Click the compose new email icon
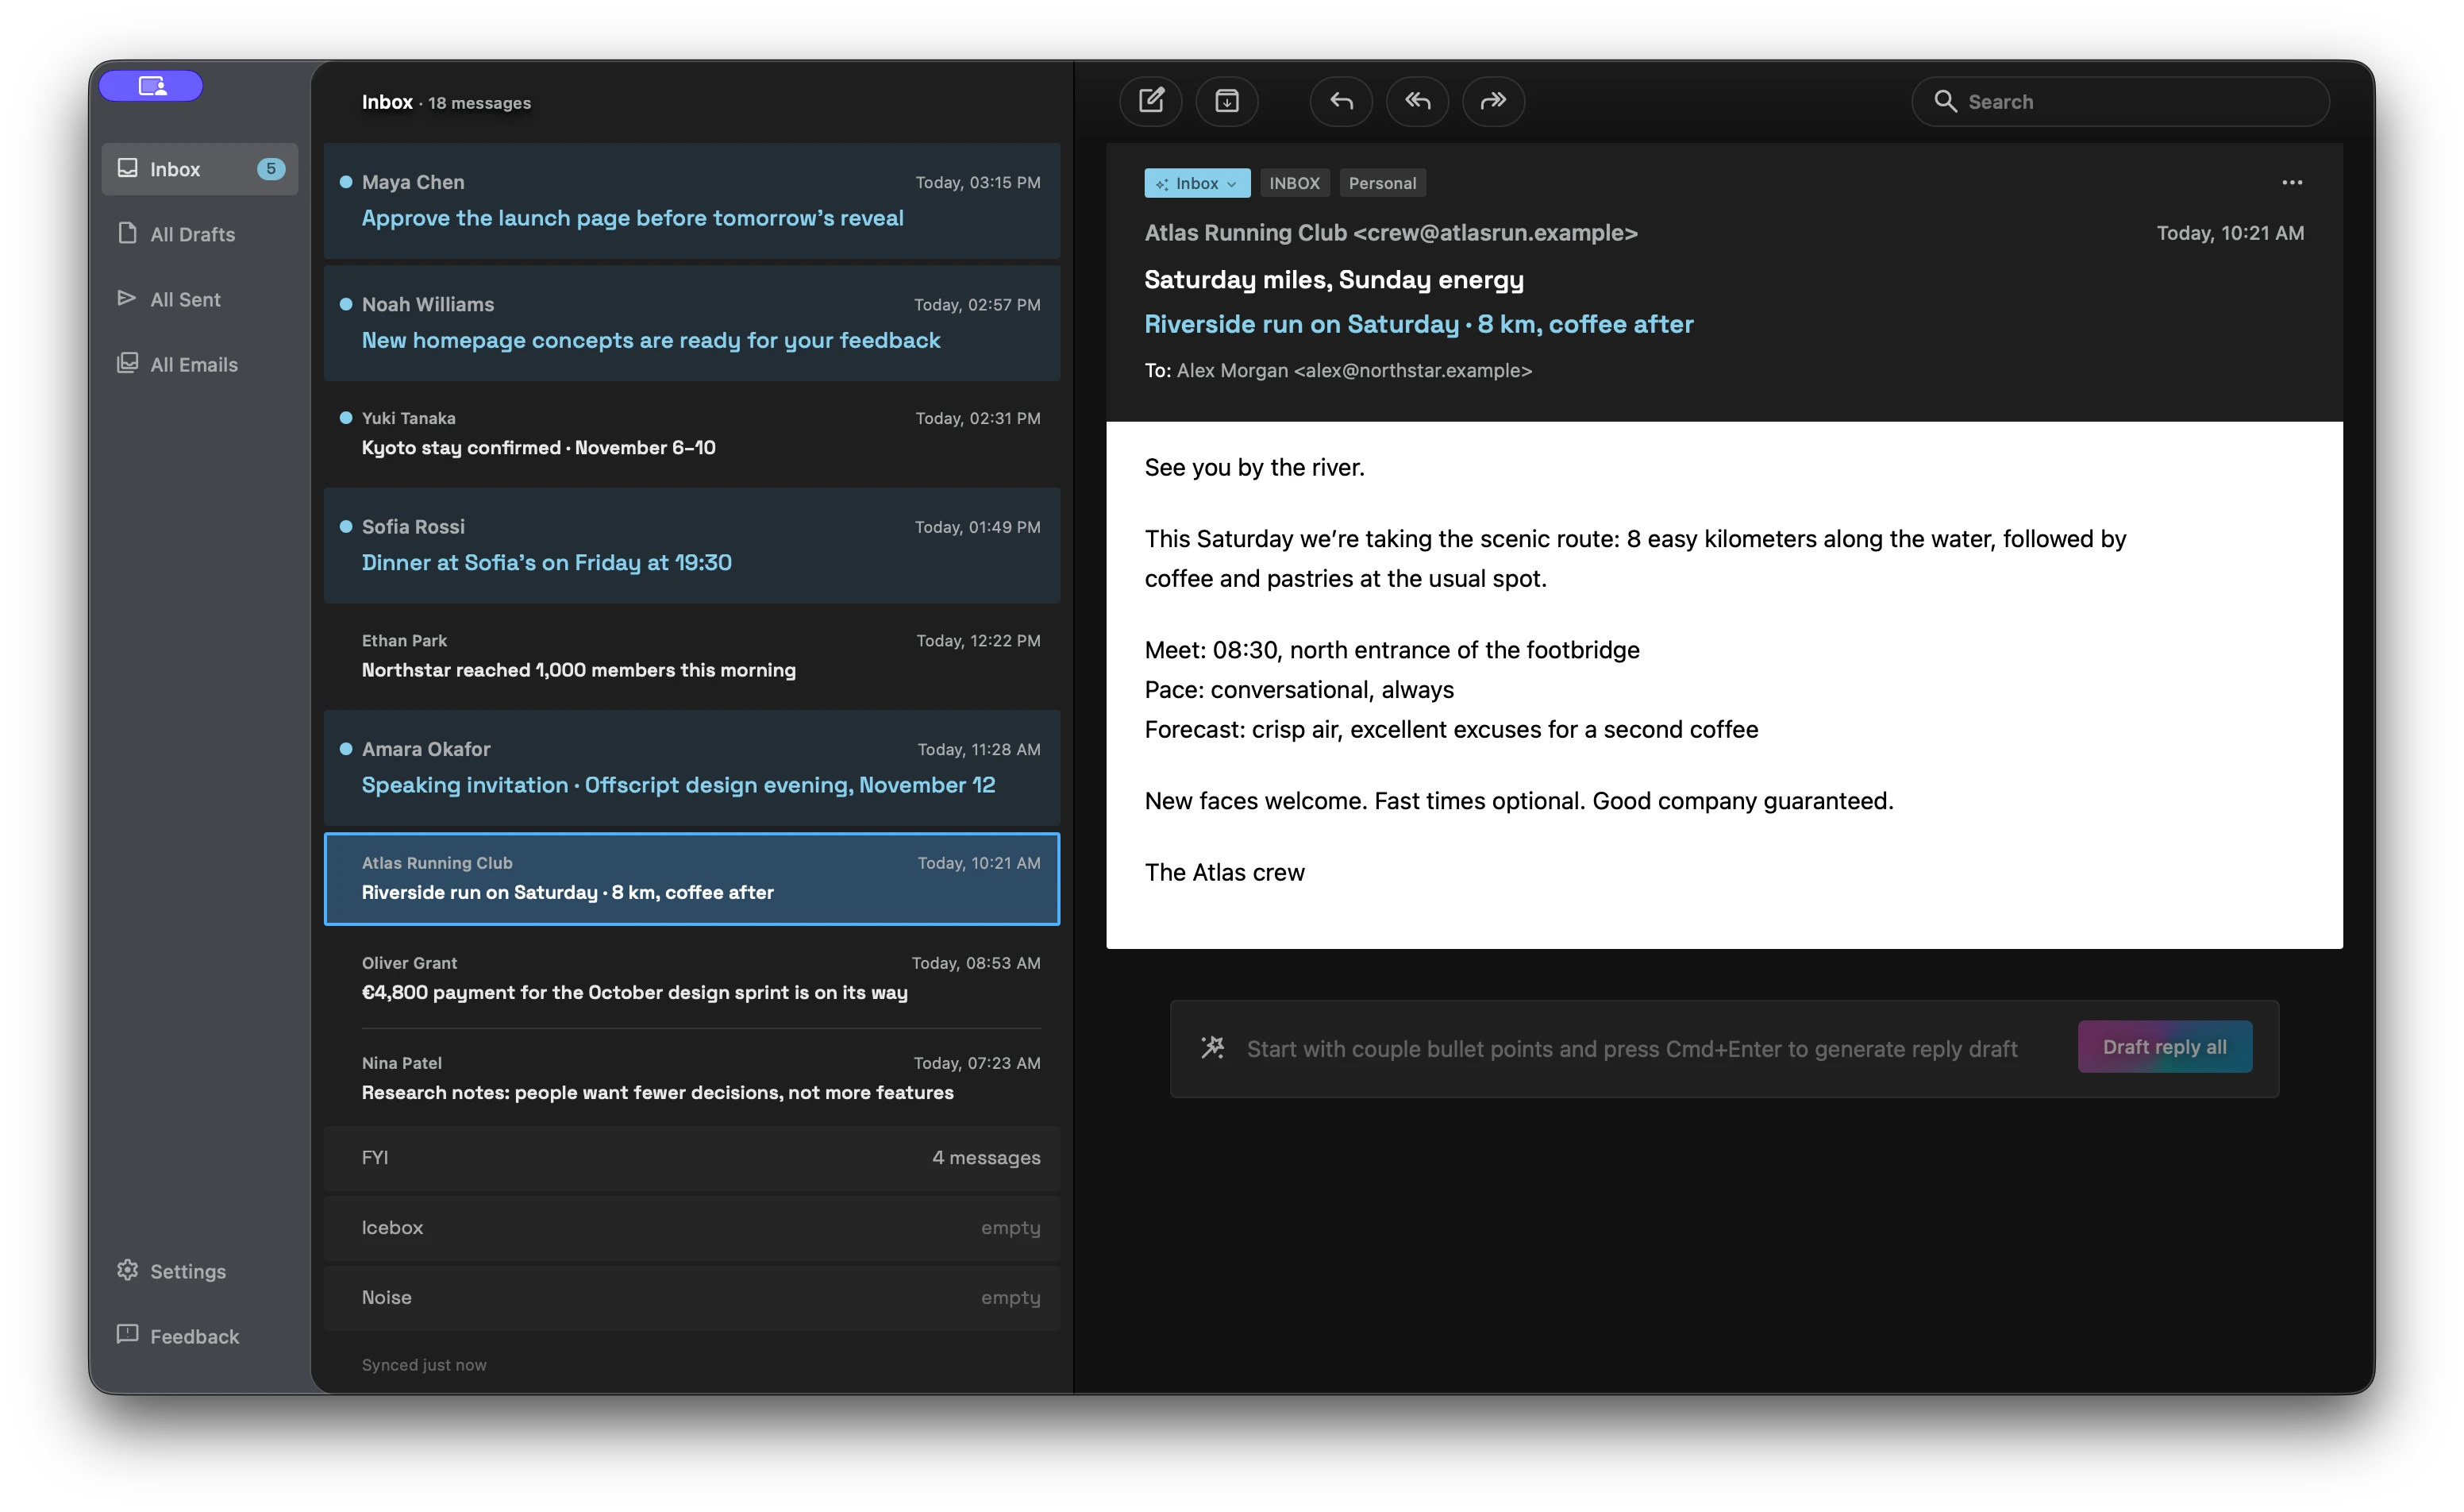The image size is (2464, 1512). [x=1150, y=101]
